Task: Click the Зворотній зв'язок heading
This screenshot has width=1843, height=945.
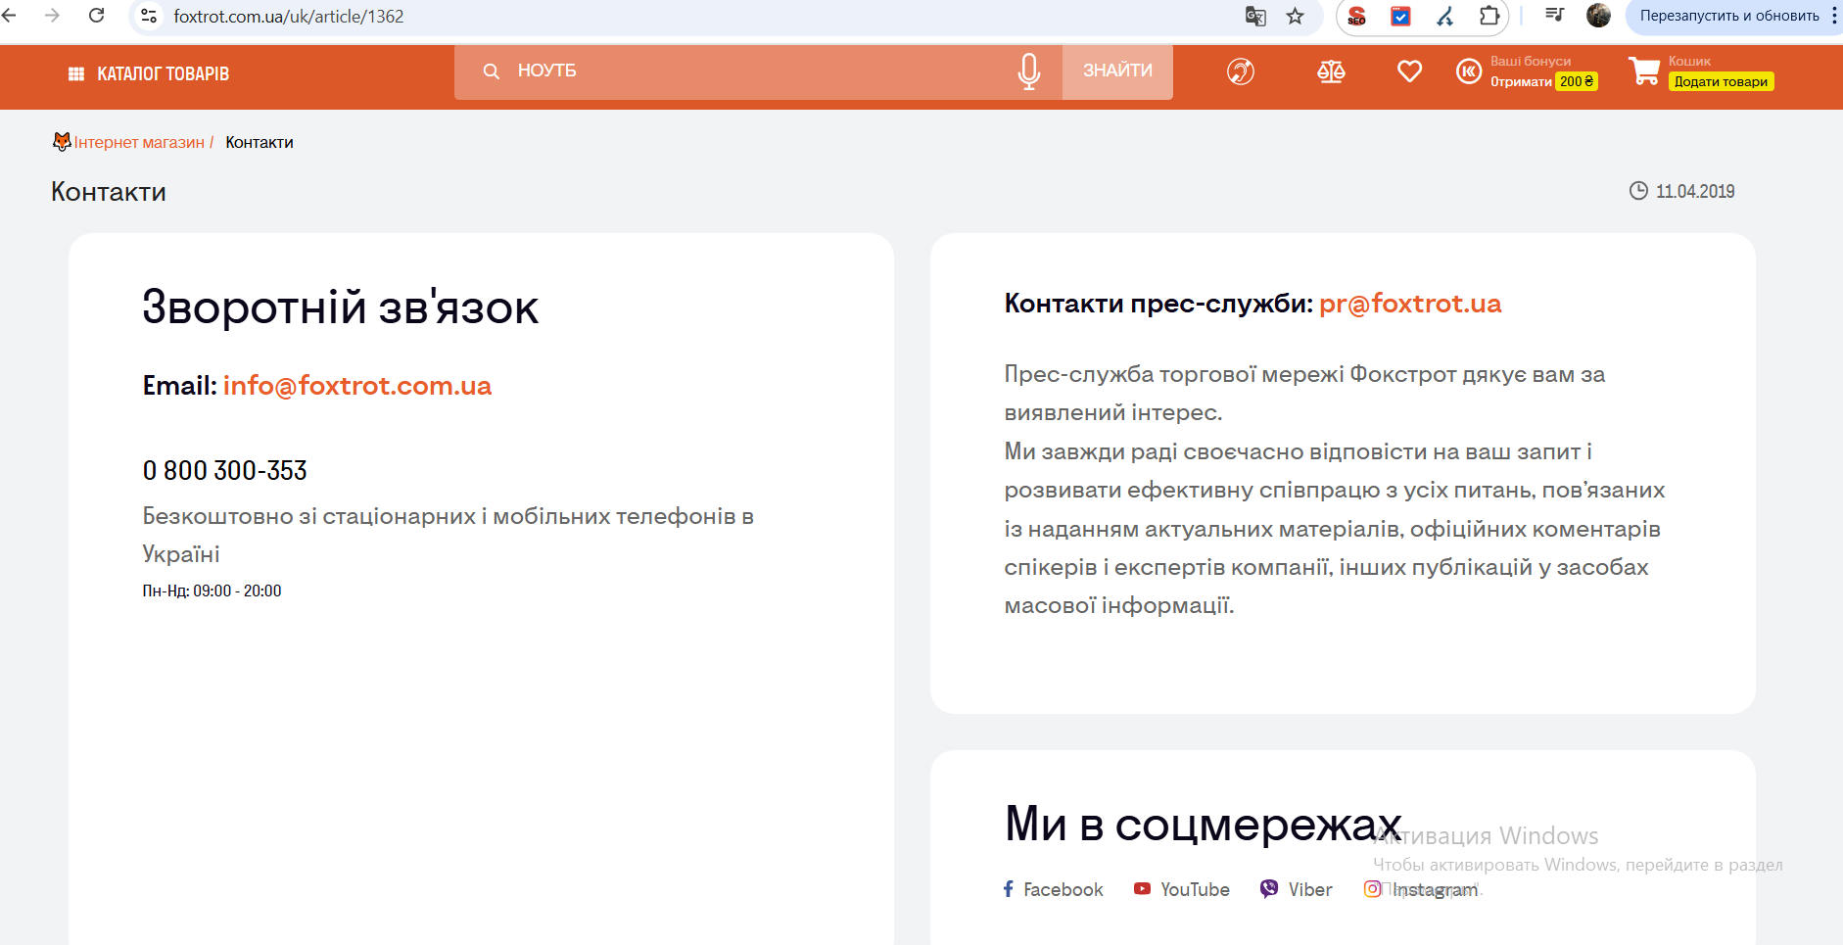Action: coord(341,307)
